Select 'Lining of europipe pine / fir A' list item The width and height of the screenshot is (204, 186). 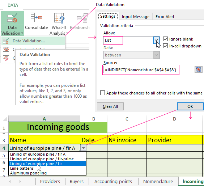tap(47, 154)
